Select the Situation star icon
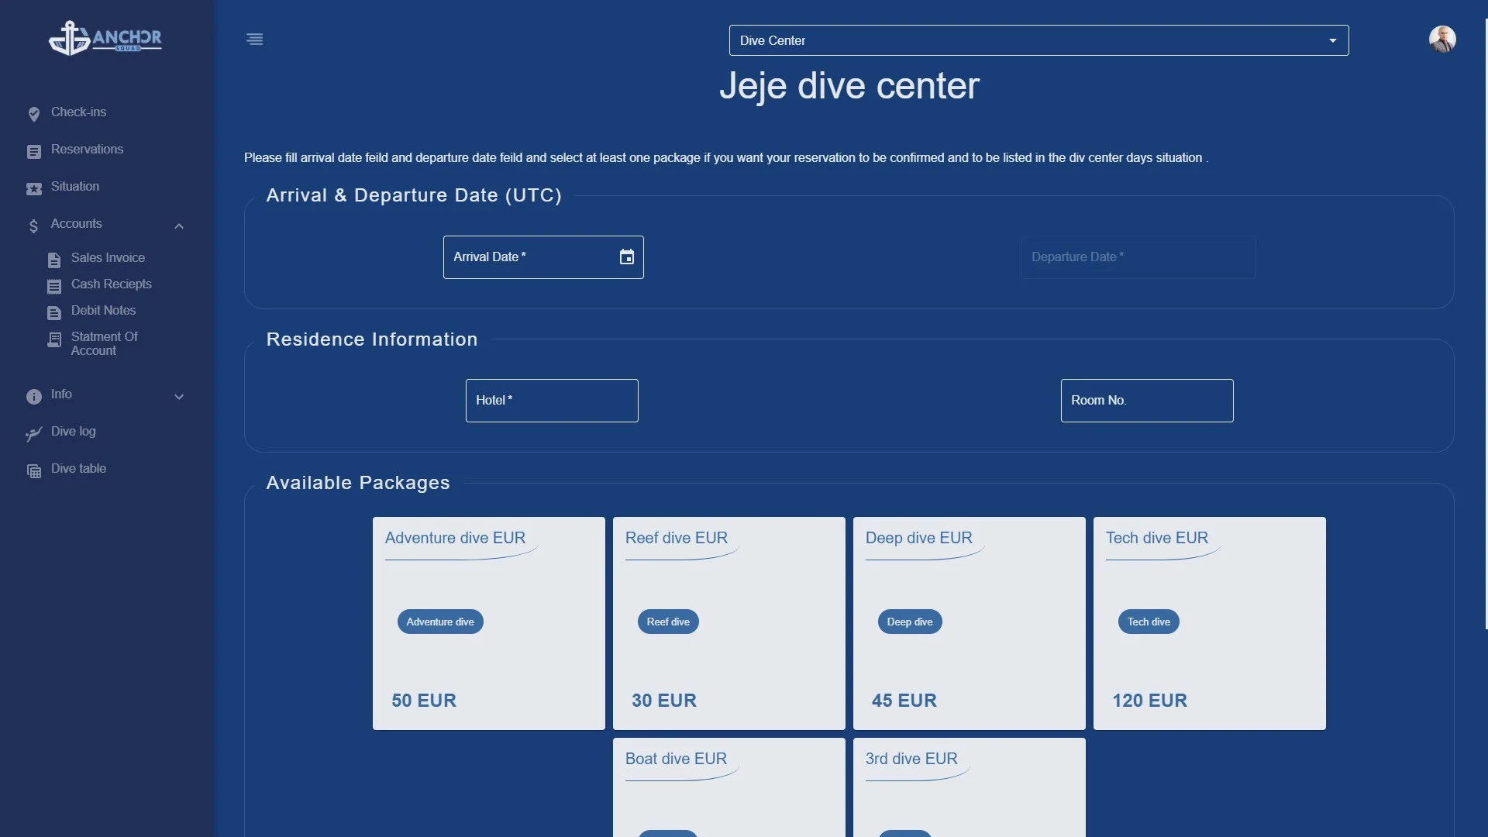The width and height of the screenshot is (1488, 837). (x=33, y=188)
